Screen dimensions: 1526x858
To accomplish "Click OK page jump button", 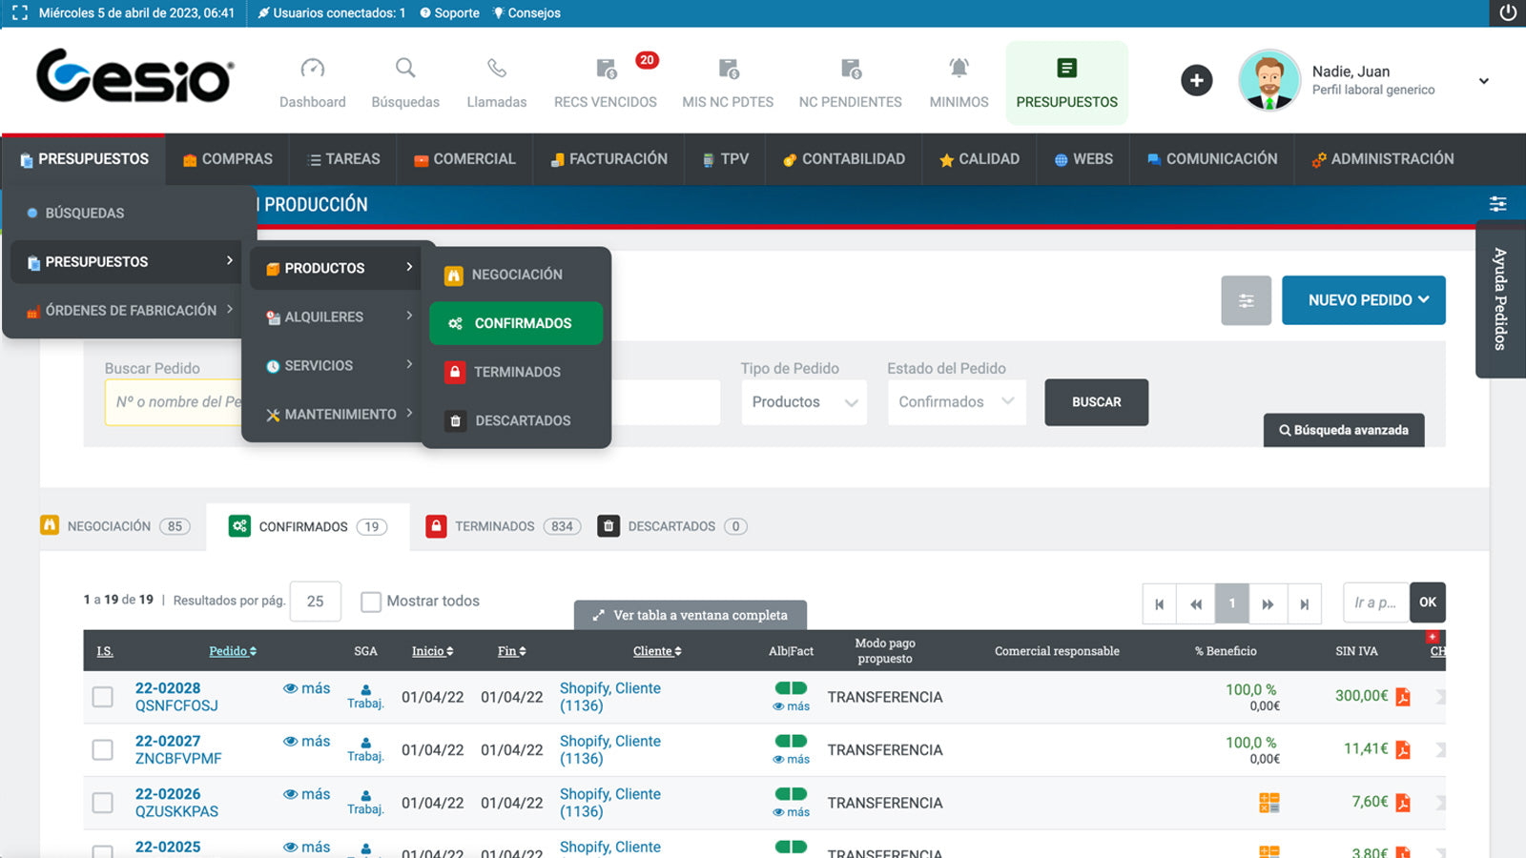I will coord(1428,603).
